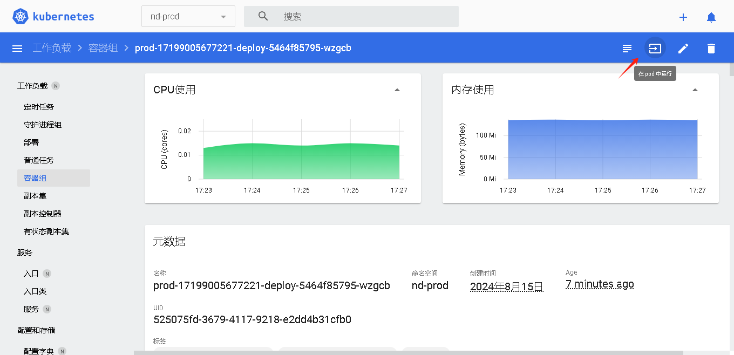The image size is (734, 355).
Task: Open 入口类 in the sidebar
Action: point(35,291)
